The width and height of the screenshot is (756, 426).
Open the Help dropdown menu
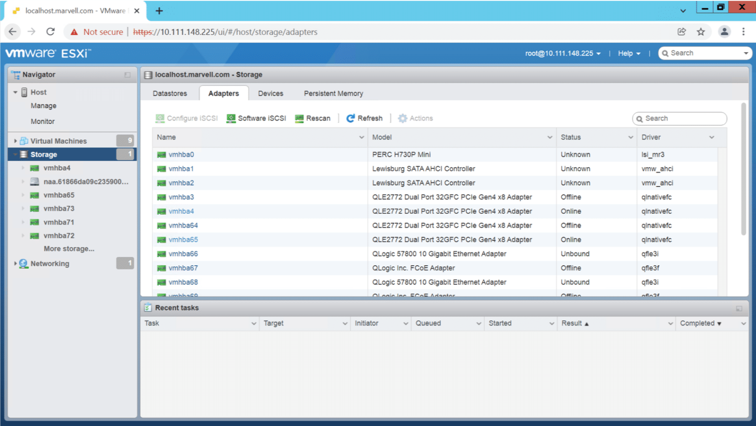tap(629, 54)
